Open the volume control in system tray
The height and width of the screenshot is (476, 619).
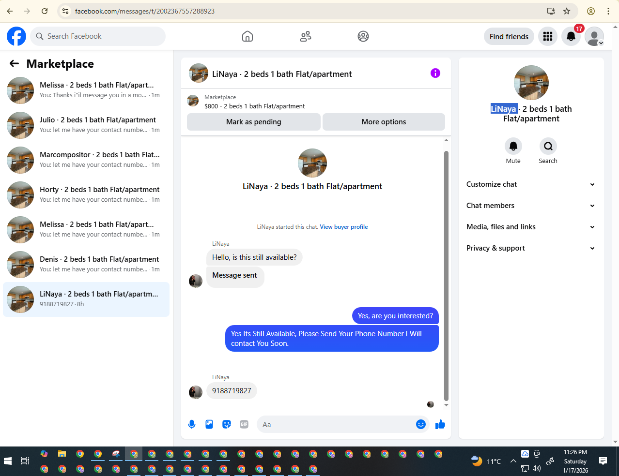pyautogui.click(x=537, y=468)
